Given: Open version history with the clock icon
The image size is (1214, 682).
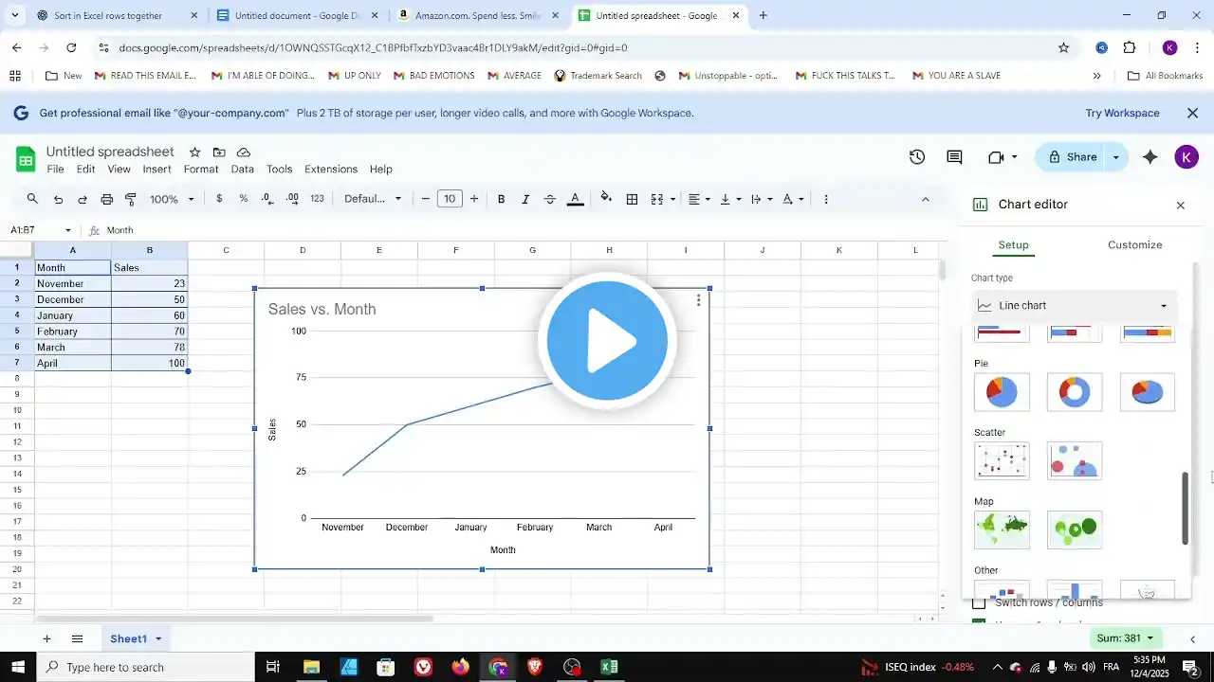Looking at the screenshot, I should tap(917, 157).
